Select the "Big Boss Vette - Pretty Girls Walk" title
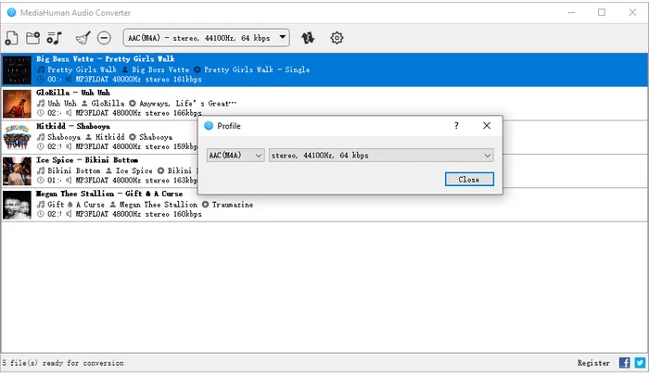 [105, 58]
